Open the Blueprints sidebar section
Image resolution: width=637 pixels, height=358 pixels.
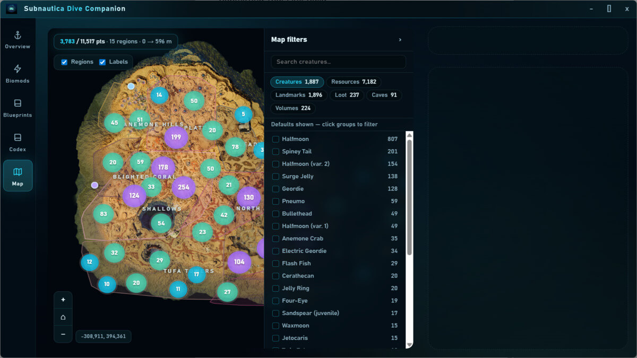pos(18,109)
